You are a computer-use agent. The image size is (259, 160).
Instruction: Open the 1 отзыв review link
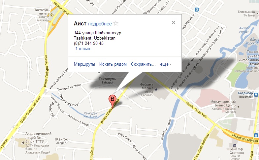point(83,49)
